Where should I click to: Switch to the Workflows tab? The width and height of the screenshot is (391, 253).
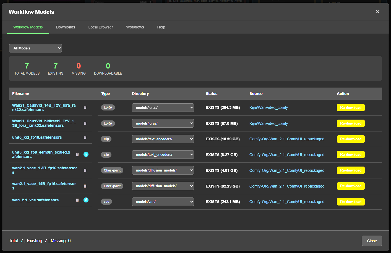pyautogui.click(x=135, y=27)
